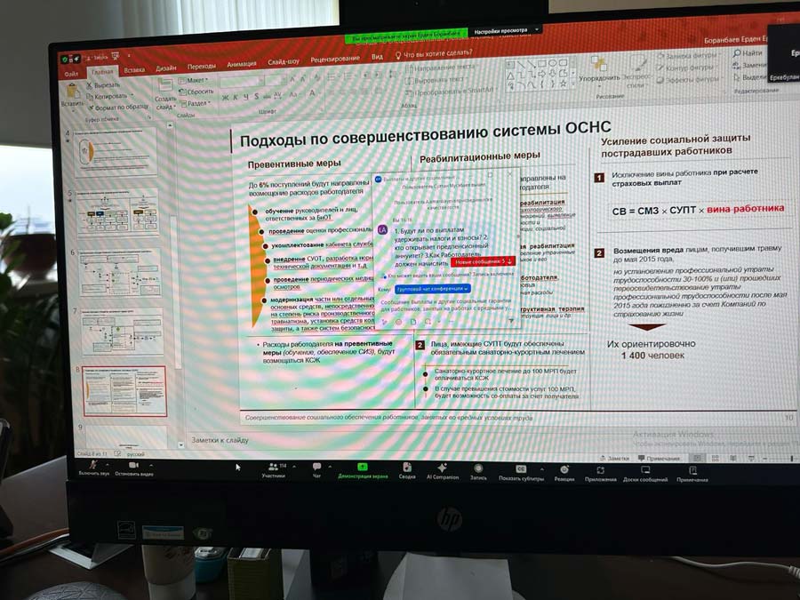Open Zoom view settings (Настройки просмотра) dropdown
The image size is (800, 600).
(x=506, y=31)
